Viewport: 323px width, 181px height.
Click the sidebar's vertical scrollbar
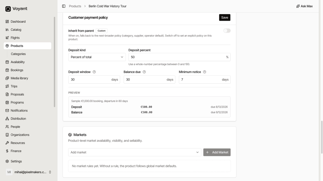pyautogui.click(x=55, y=62)
